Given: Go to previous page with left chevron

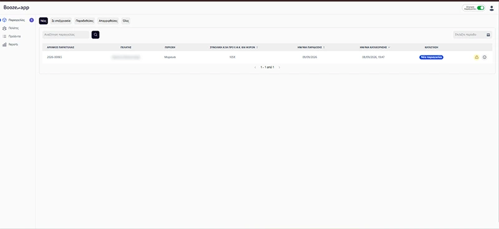Looking at the screenshot, I should pos(255,67).
